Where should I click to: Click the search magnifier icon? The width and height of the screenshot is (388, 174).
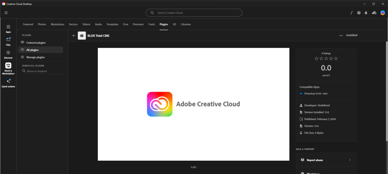[x=152, y=13]
